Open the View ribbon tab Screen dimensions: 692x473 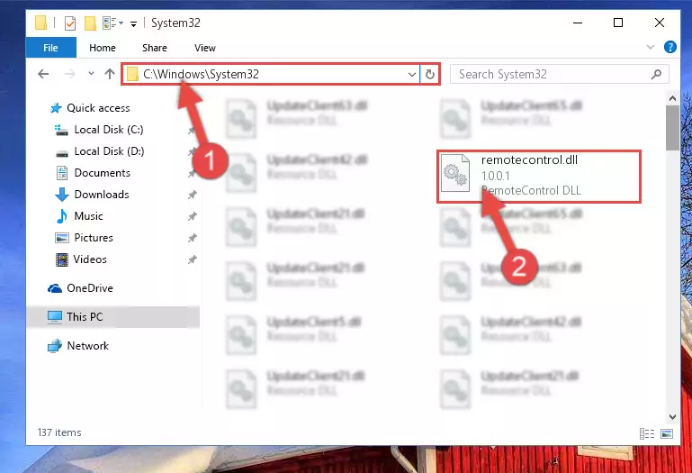tap(205, 48)
